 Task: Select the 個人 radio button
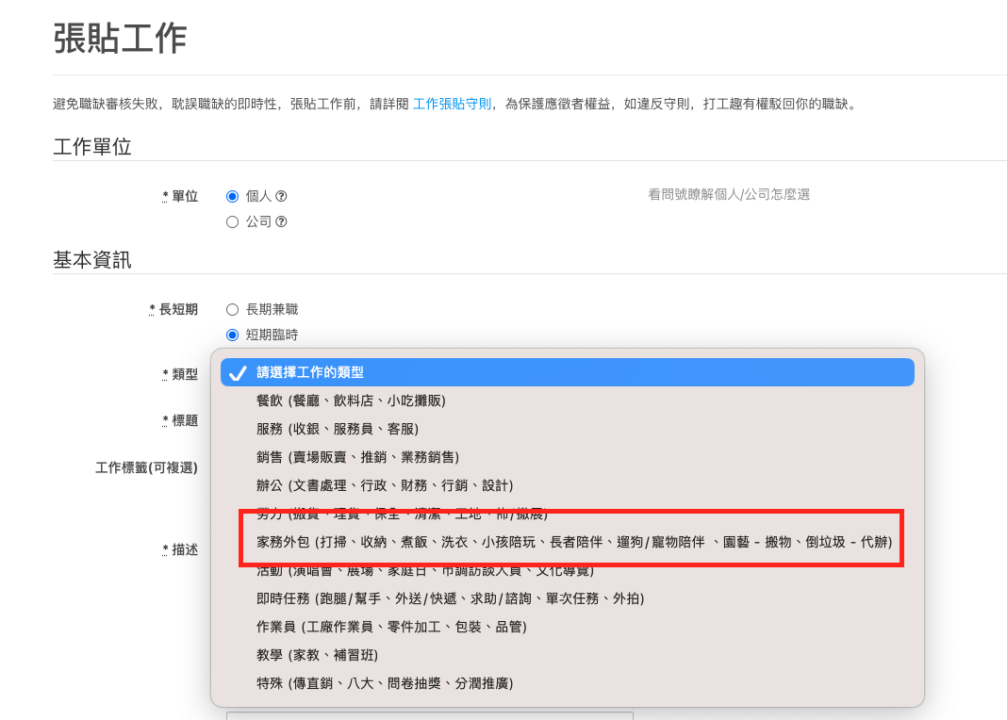[x=233, y=197]
